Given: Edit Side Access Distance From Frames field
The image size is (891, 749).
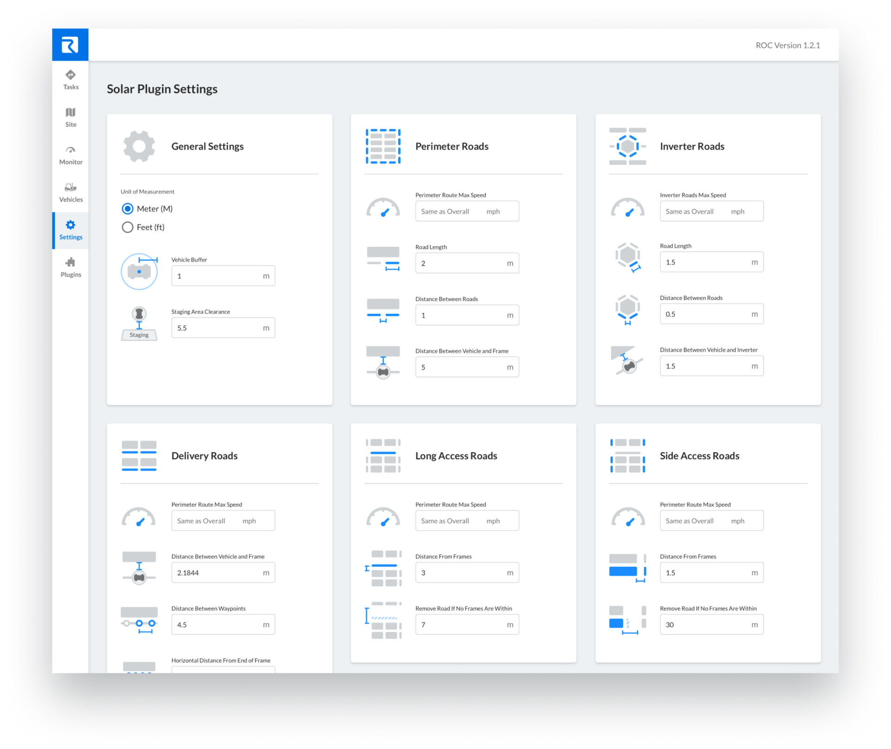Looking at the screenshot, I should point(711,573).
